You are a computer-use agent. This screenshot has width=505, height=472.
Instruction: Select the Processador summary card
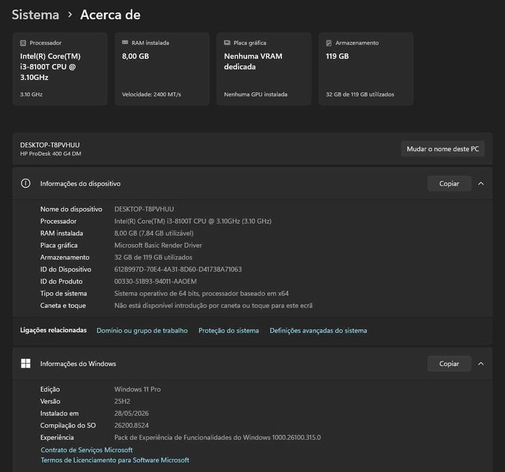60,69
